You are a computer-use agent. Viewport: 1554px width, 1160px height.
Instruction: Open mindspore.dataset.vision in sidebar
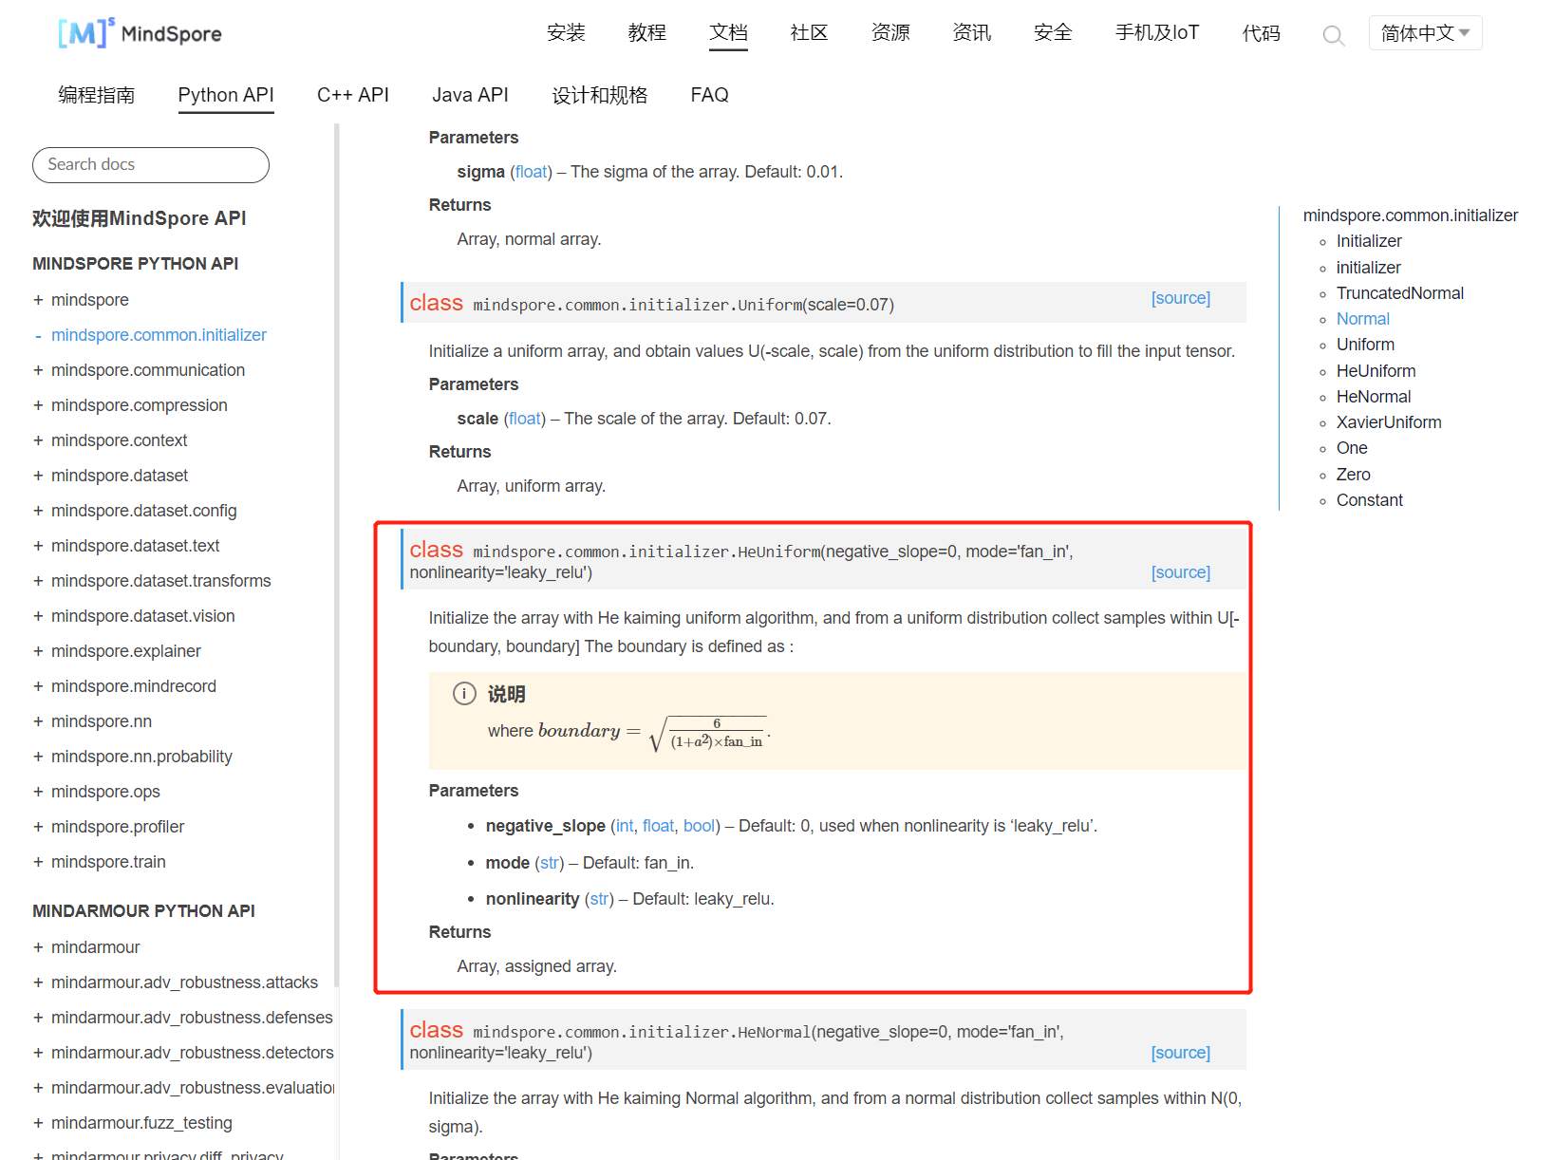click(x=143, y=616)
